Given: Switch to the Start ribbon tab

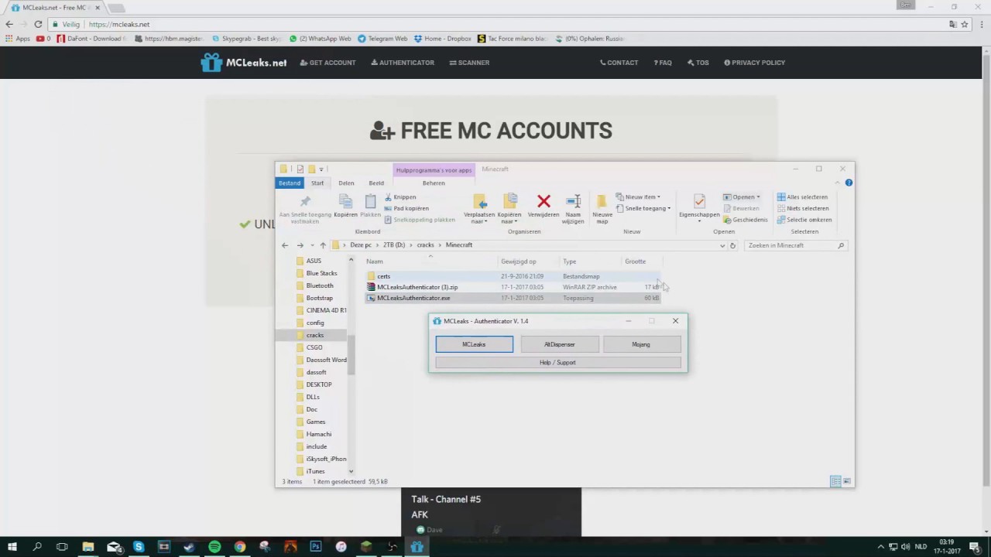Looking at the screenshot, I should pos(317,183).
